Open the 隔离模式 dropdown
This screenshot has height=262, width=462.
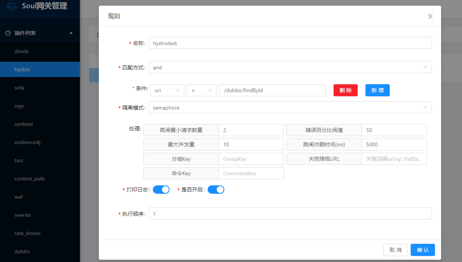click(290, 107)
